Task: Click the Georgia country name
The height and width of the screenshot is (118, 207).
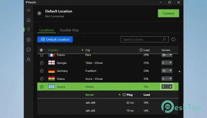Action: [x=62, y=63]
